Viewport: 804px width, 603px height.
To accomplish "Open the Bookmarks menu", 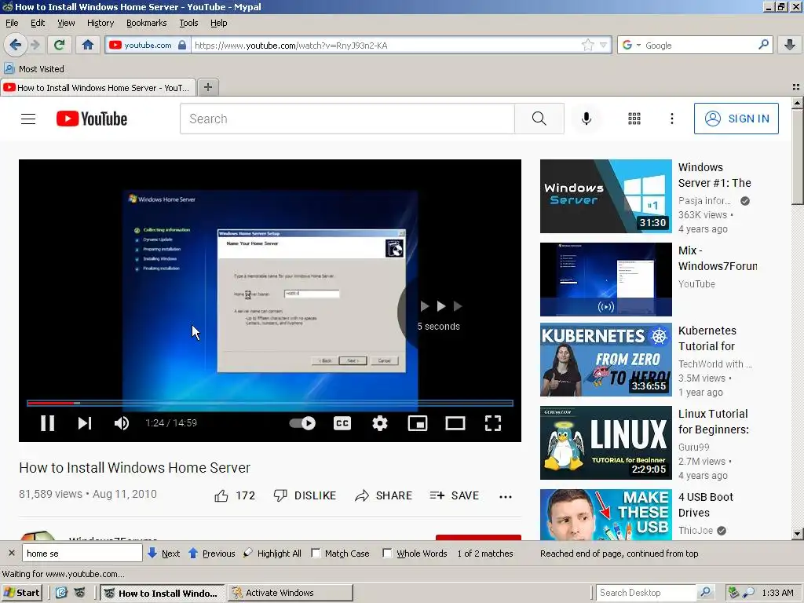I will [x=146, y=23].
